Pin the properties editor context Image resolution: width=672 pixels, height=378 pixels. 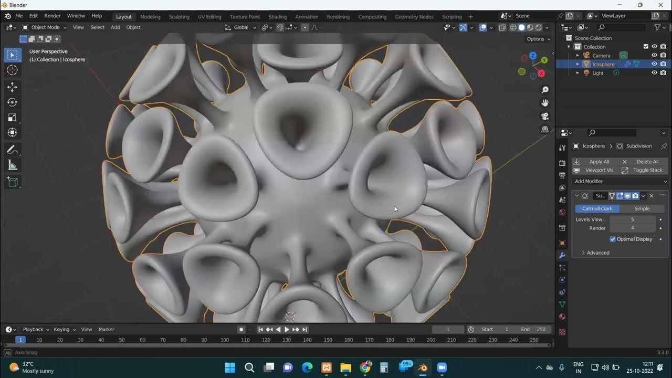pyautogui.click(x=664, y=146)
